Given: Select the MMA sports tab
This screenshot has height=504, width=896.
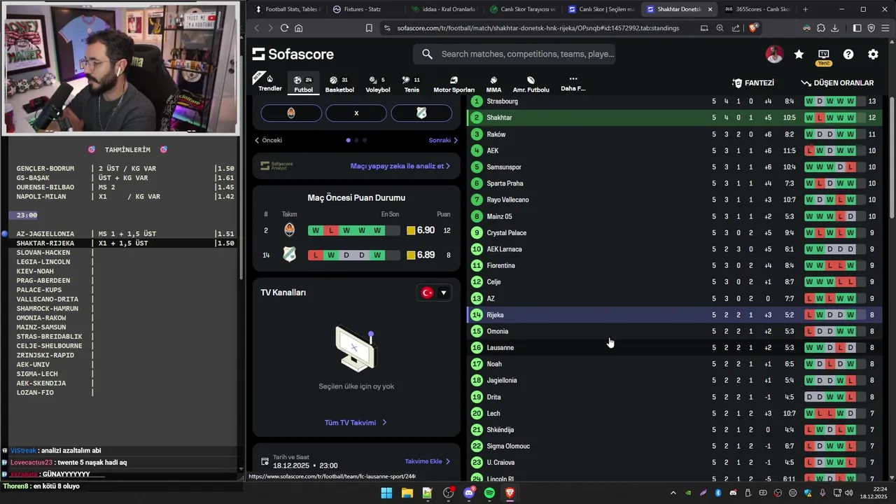Looking at the screenshot, I should click(x=493, y=84).
